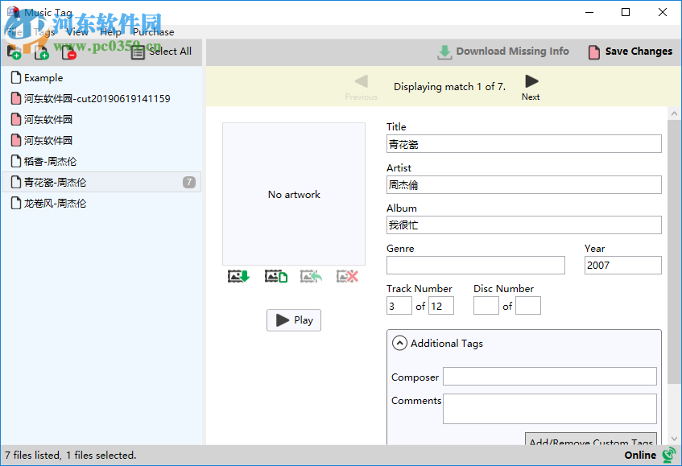Click the Save Changes document icon

click(594, 52)
